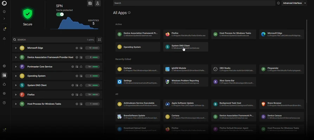Open the warning triangle icon in the sidebar
The height and width of the screenshot is (140, 314).
pos(4,38)
